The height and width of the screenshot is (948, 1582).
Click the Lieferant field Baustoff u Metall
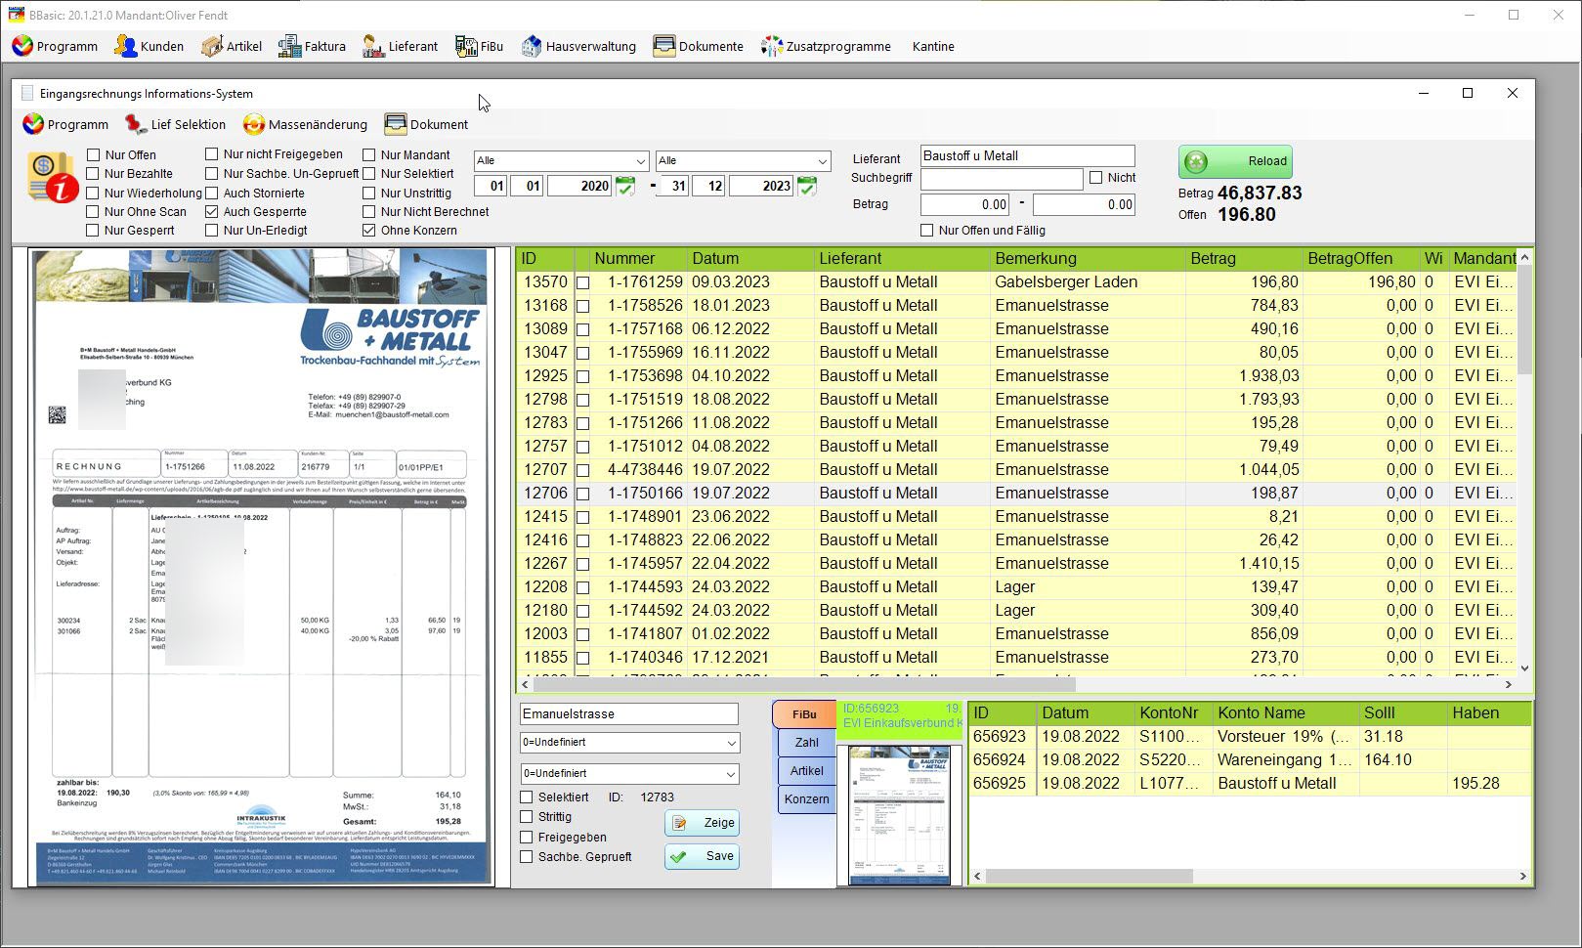click(x=1027, y=156)
